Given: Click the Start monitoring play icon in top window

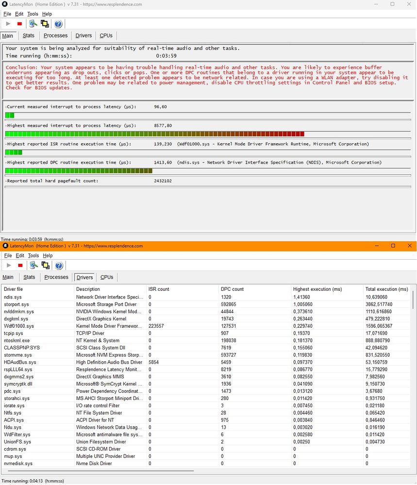Looking at the screenshot, I should point(8,24).
